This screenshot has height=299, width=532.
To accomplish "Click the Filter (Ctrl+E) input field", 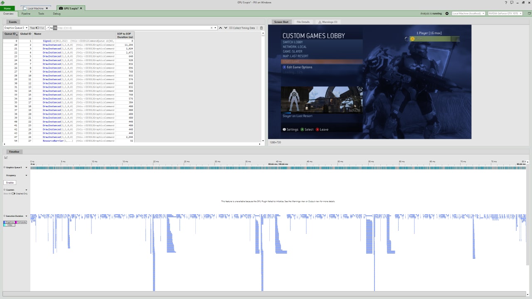I will click(x=133, y=28).
